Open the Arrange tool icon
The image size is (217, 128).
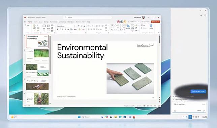click(128, 26)
